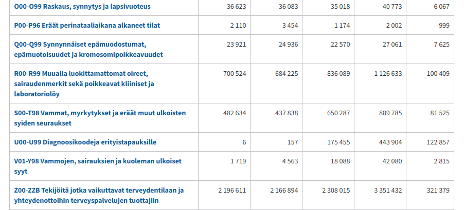Select the cell with value 1 126 633
The height and width of the screenshot is (210, 464).
(388, 74)
